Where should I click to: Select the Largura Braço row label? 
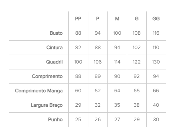tap(47, 105)
